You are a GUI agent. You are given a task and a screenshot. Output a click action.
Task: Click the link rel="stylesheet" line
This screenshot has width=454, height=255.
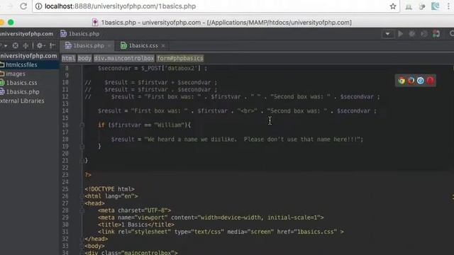(x=221, y=232)
